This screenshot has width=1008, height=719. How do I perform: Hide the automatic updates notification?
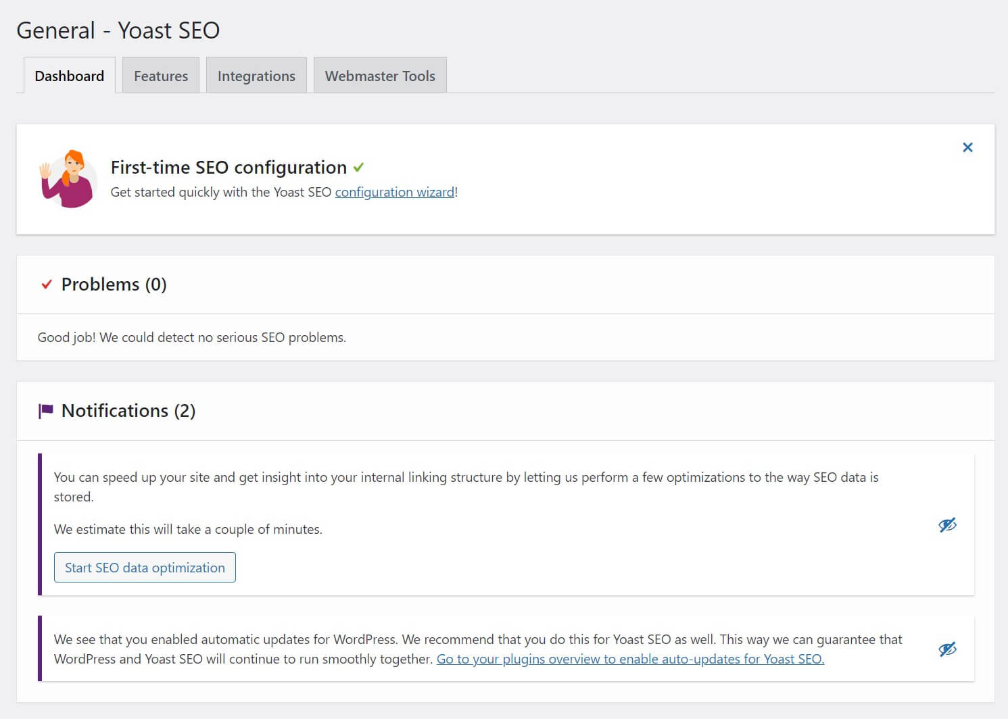(947, 649)
